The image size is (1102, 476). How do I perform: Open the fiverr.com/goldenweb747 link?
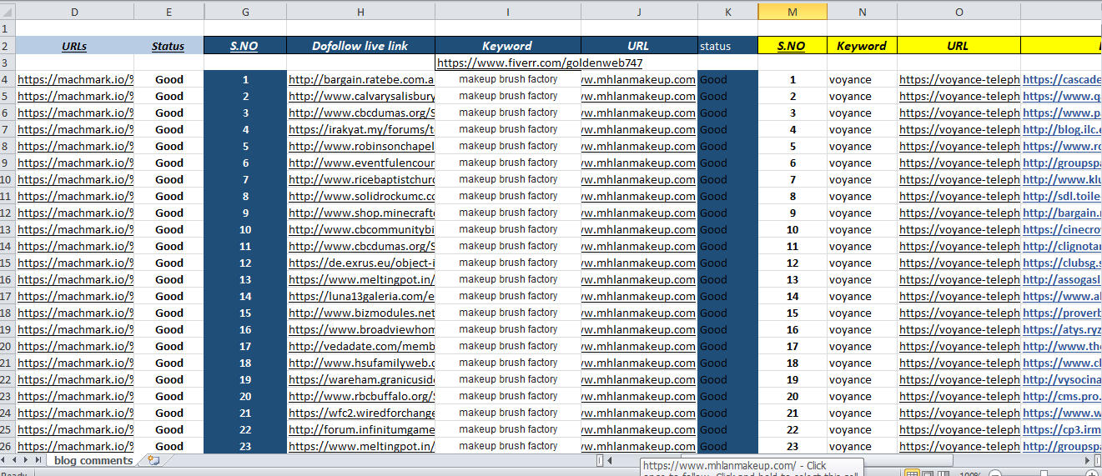(x=540, y=63)
